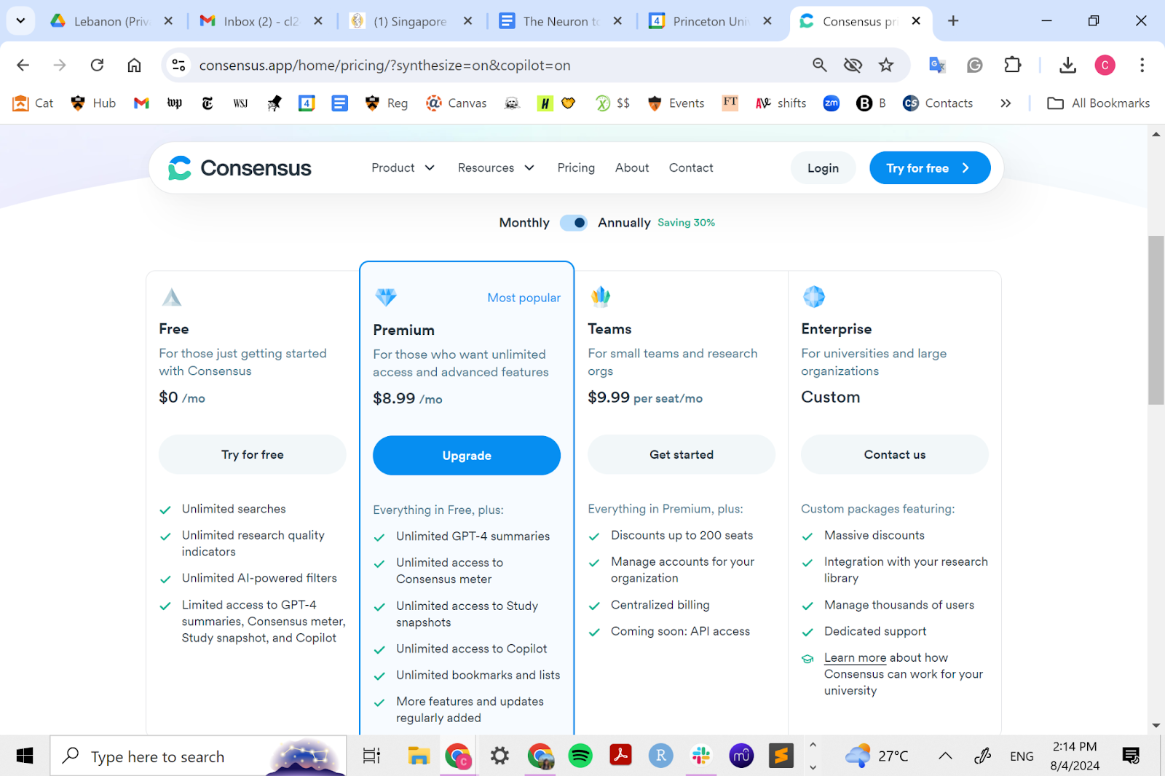The image size is (1165, 776).
Task: Go to Pricing in the navigation
Action: pyautogui.click(x=576, y=168)
